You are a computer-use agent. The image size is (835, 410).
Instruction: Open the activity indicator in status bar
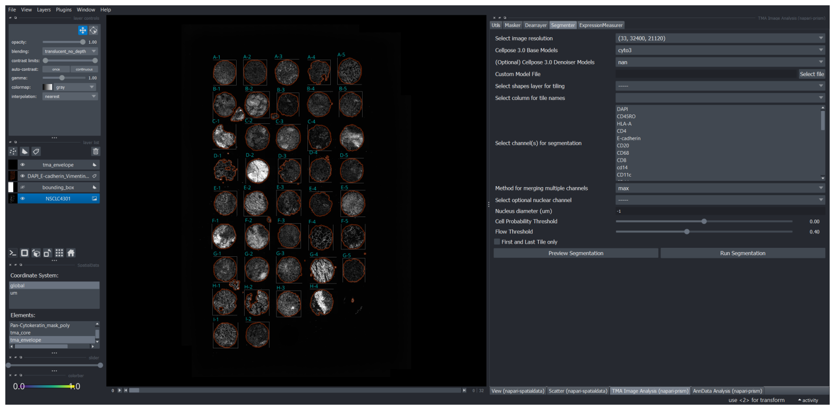(808, 400)
